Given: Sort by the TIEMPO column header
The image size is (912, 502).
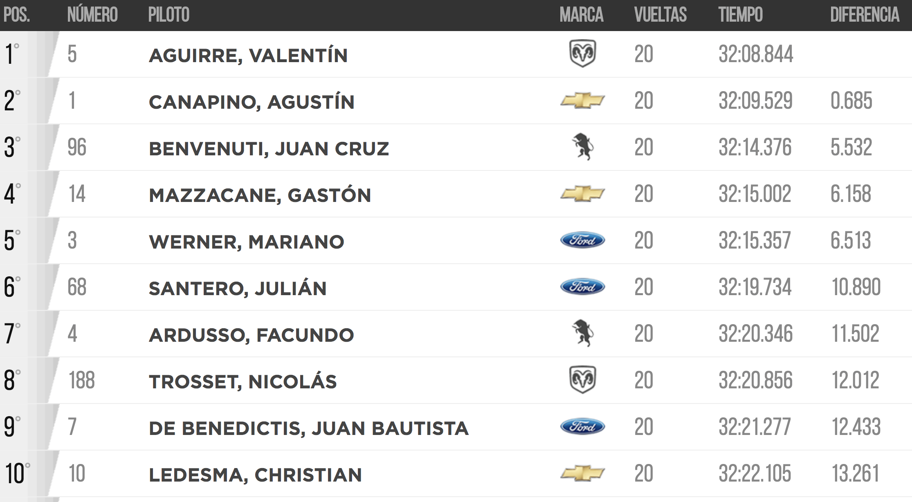Looking at the screenshot, I should (x=741, y=15).
